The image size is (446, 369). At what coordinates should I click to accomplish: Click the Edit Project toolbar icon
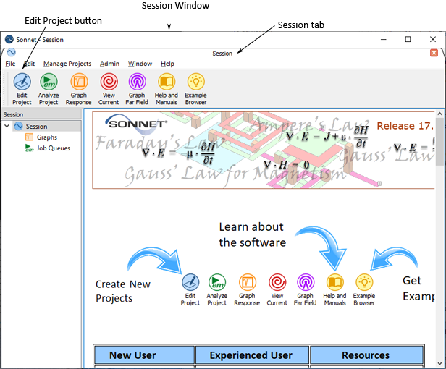pos(22,89)
